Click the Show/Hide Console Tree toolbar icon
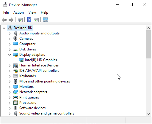The height and width of the screenshot is (124, 152). [x=20, y=20]
